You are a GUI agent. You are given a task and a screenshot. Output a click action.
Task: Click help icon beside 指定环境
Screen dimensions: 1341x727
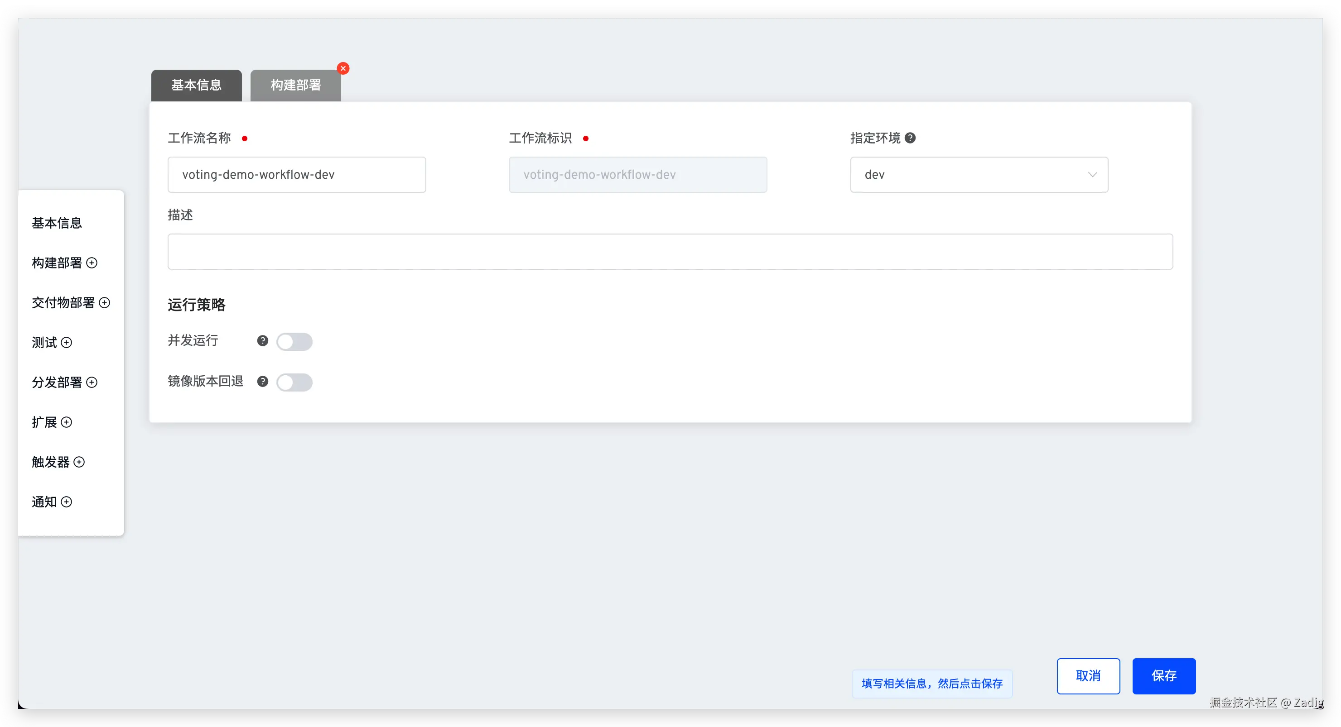(x=910, y=138)
